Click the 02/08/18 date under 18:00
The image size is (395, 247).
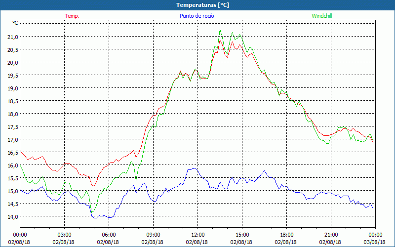(286, 242)
